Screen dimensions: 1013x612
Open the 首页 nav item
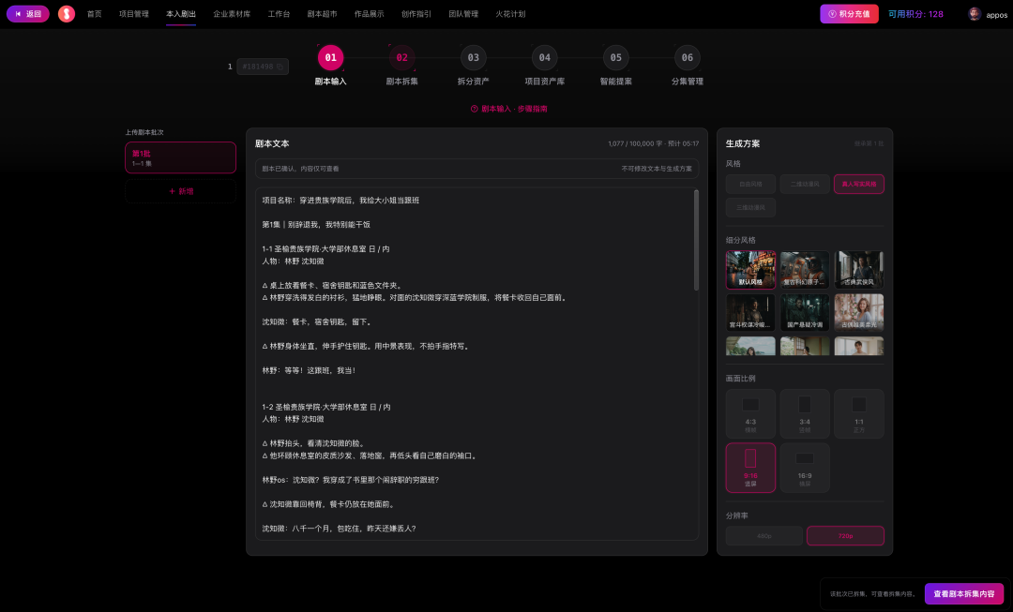click(95, 13)
